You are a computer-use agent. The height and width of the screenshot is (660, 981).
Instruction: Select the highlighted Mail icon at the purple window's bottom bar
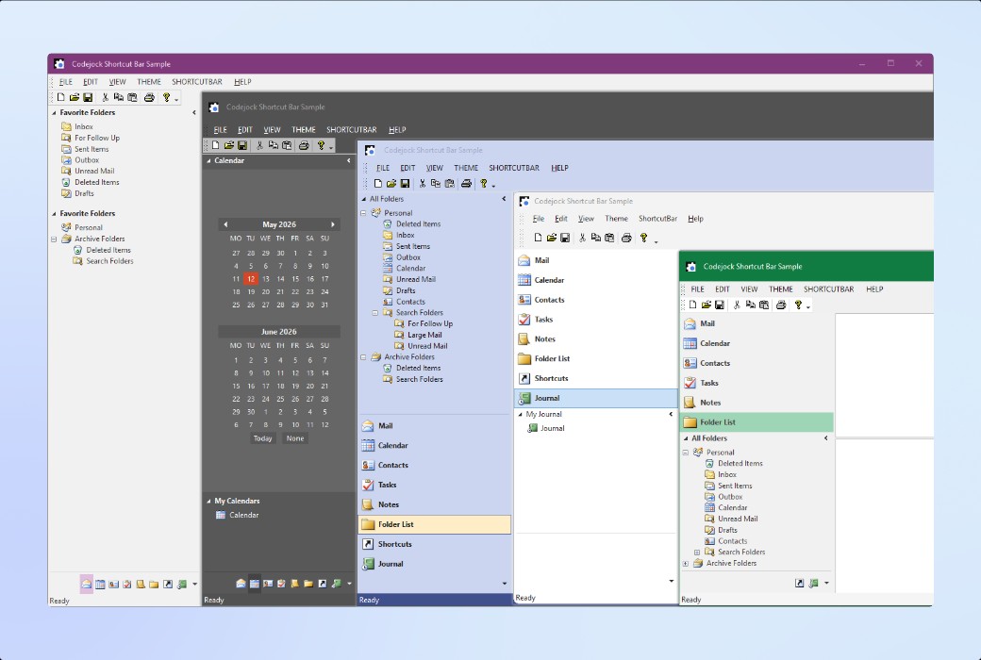[87, 584]
